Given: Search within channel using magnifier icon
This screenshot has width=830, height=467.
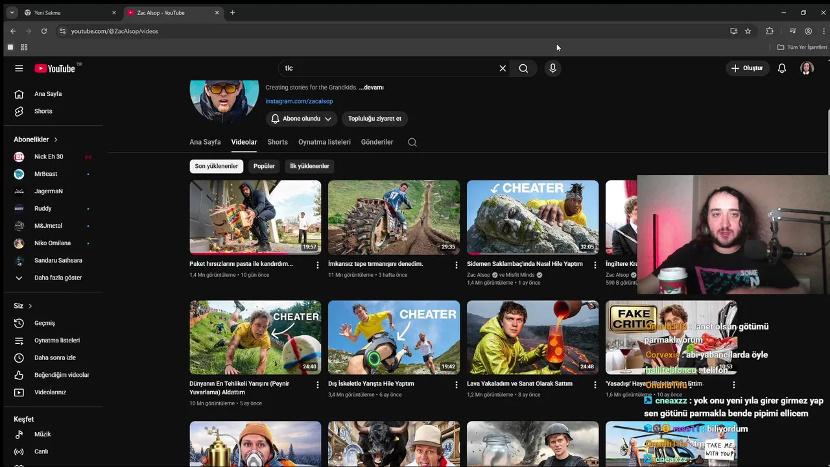Looking at the screenshot, I should click(412, 142).
